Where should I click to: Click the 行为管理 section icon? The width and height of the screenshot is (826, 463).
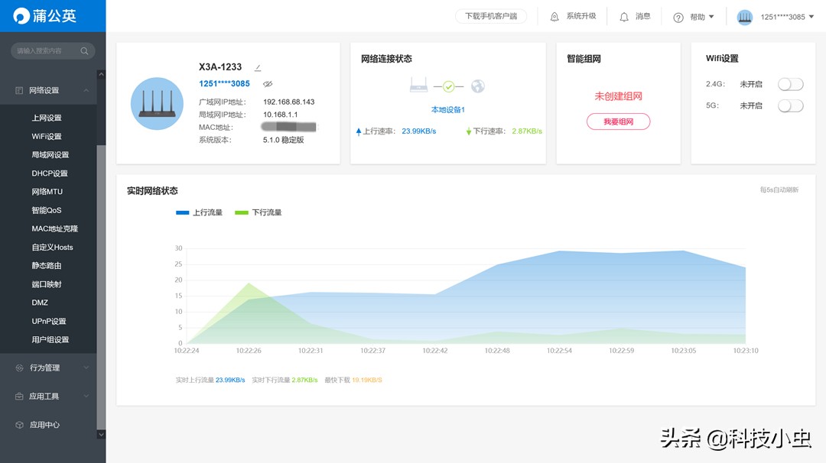coord(19,367)
